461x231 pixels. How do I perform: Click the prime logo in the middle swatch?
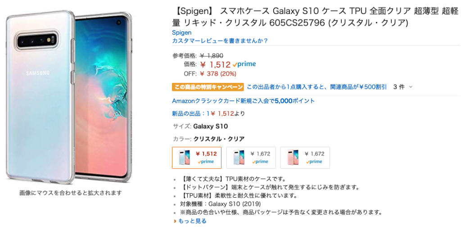[260, 162]
